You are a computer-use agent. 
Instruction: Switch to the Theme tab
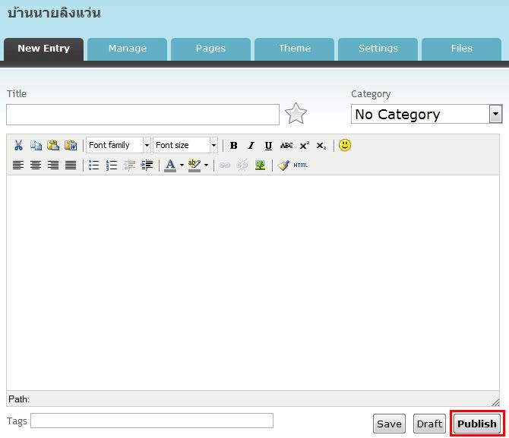[295, 49]
